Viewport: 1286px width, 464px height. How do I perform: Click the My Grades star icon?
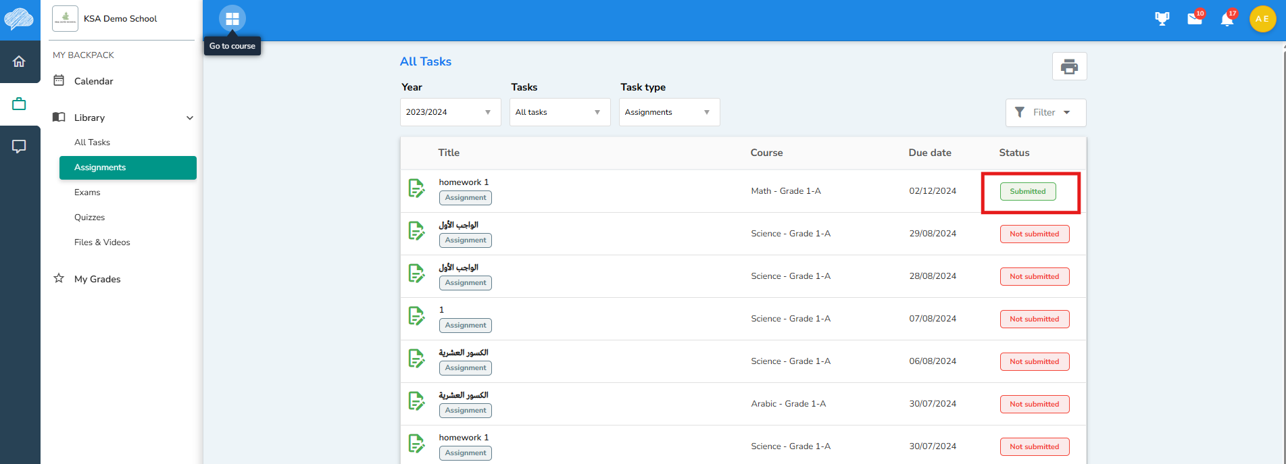pyautogui.click(x=59, y=278)
